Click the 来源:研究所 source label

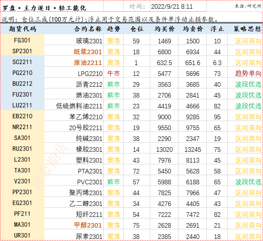248,6
